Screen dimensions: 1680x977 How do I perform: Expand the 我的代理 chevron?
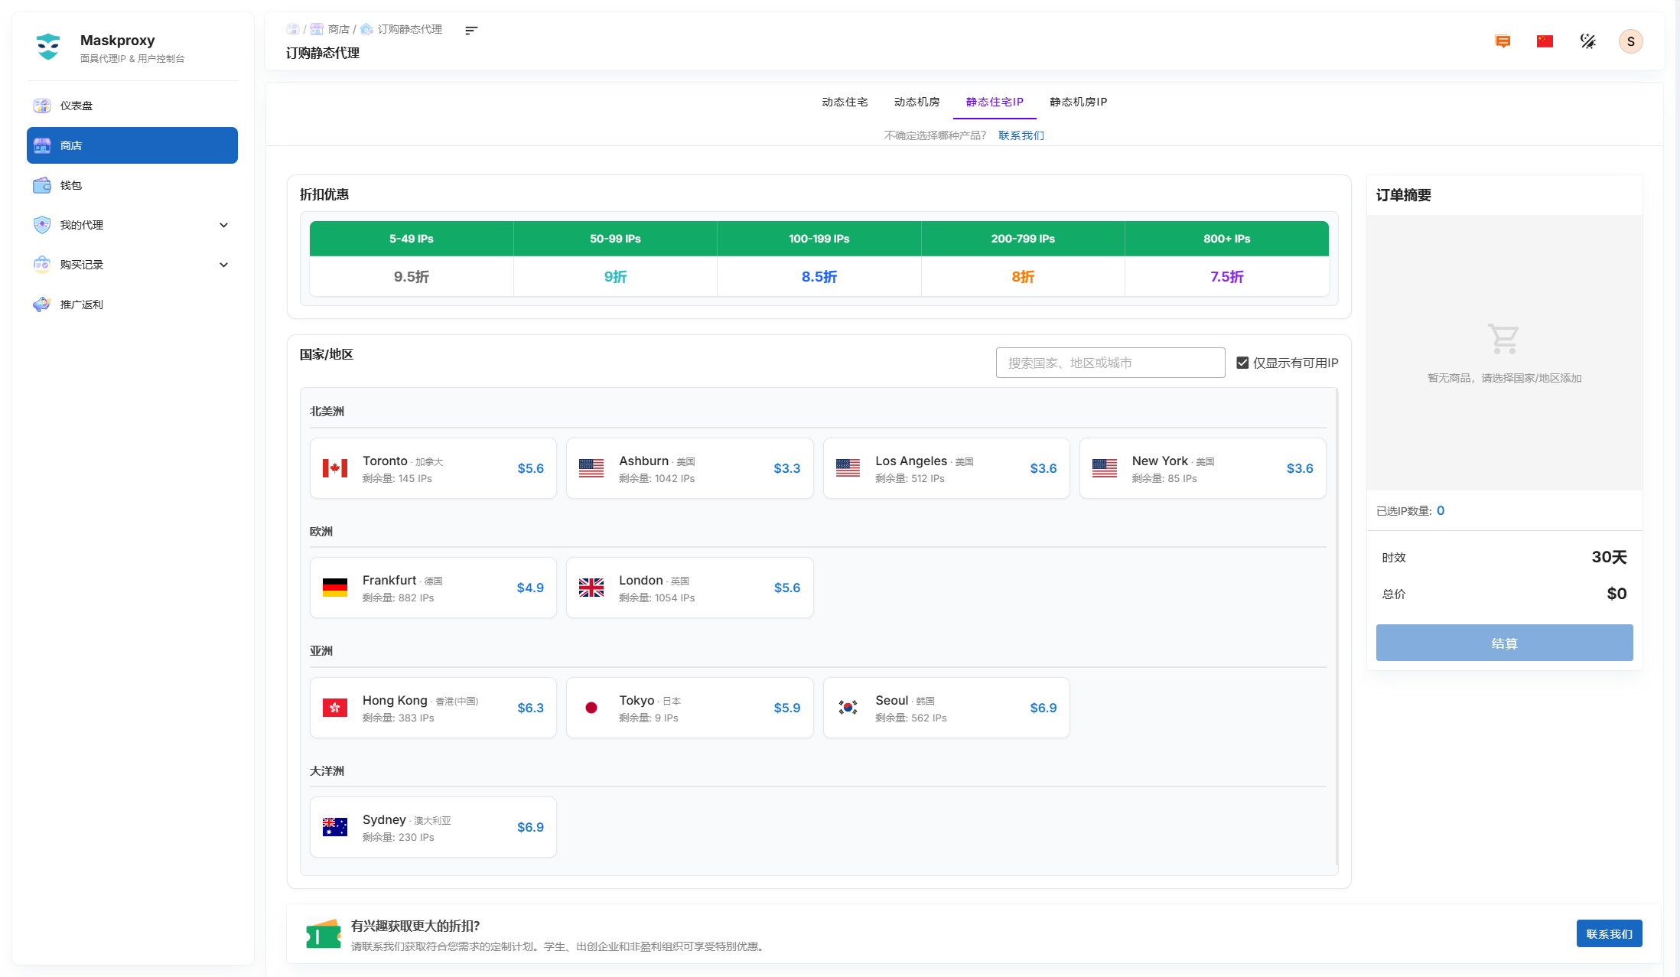(223, 225)
